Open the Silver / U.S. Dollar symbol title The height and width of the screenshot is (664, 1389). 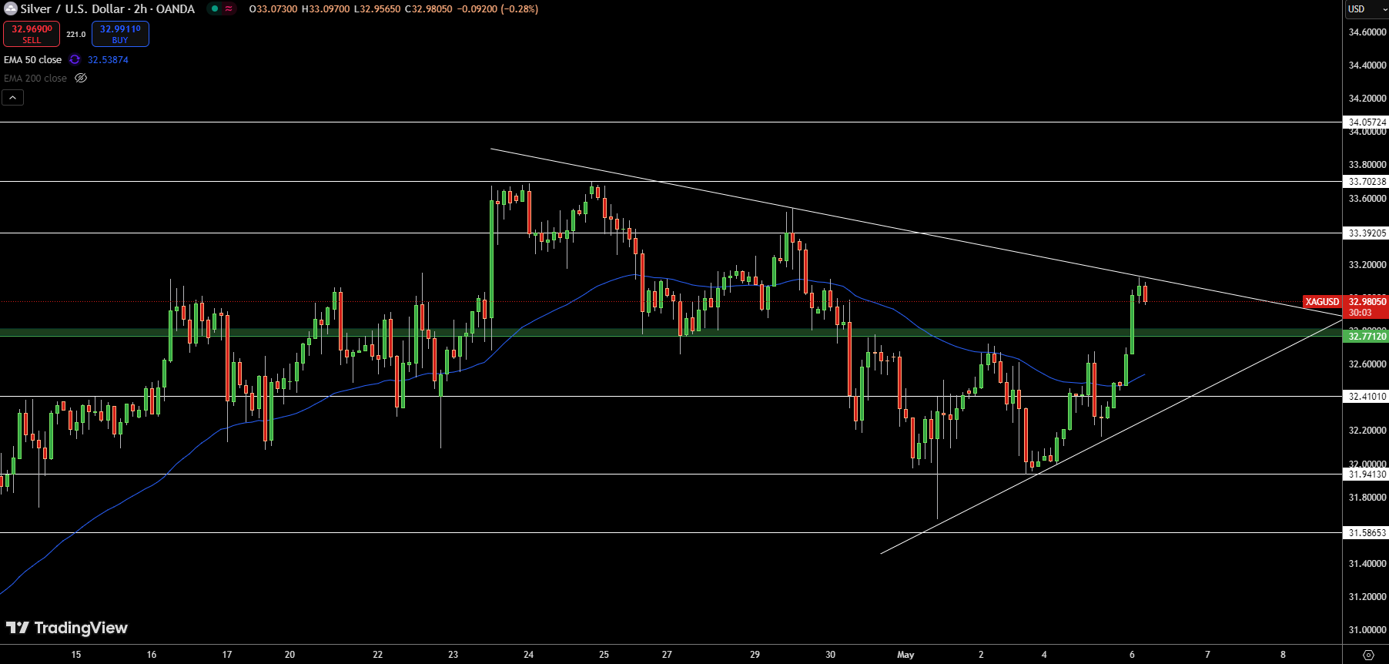(x=108, y=9)
